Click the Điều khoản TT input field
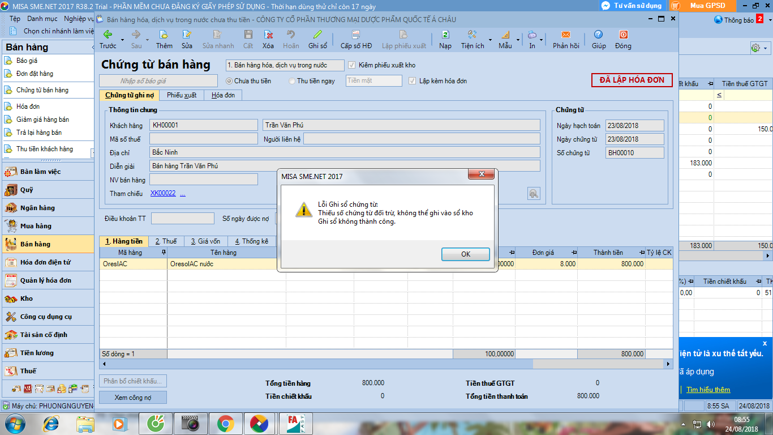Viewport: 773px width, 435px height. (183, 218)
